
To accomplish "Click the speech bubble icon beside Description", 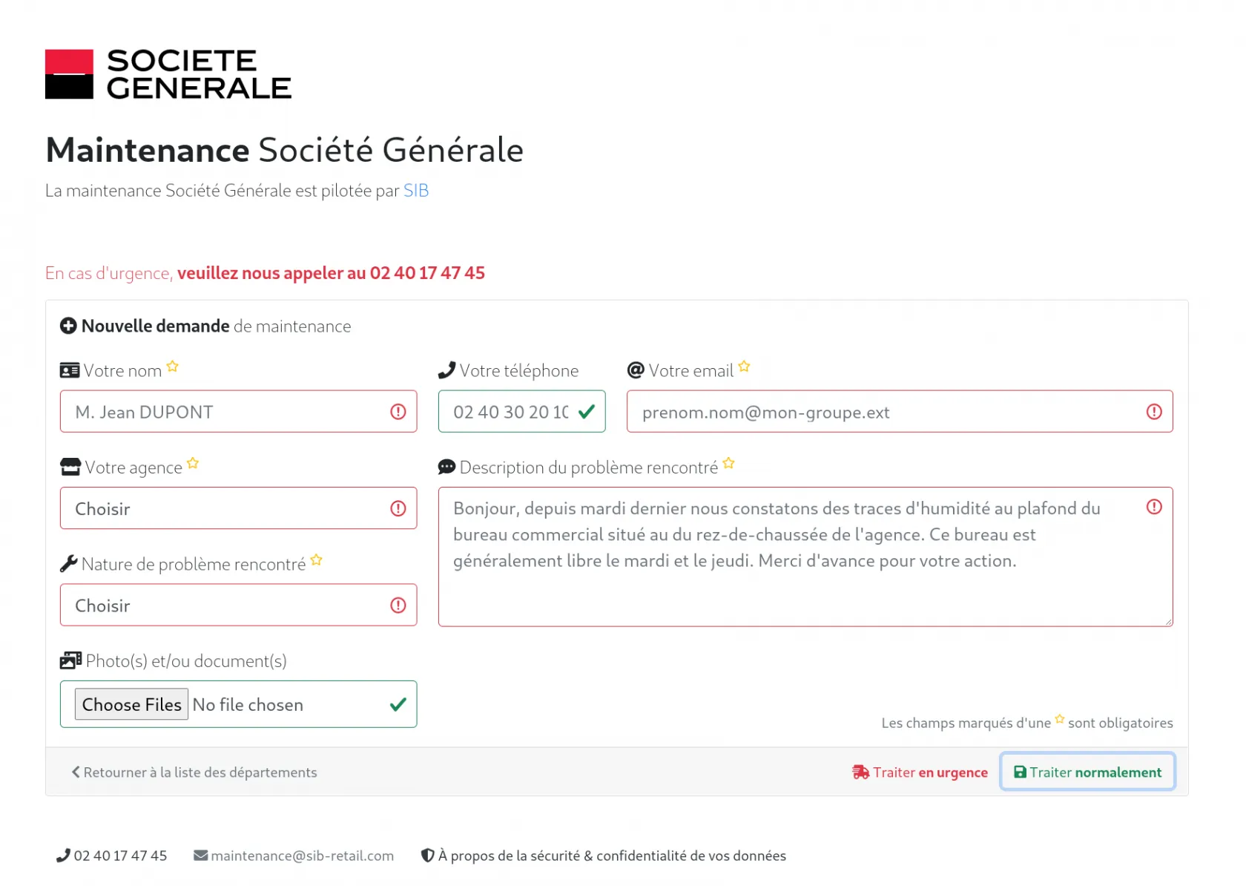I will (446, 467).
